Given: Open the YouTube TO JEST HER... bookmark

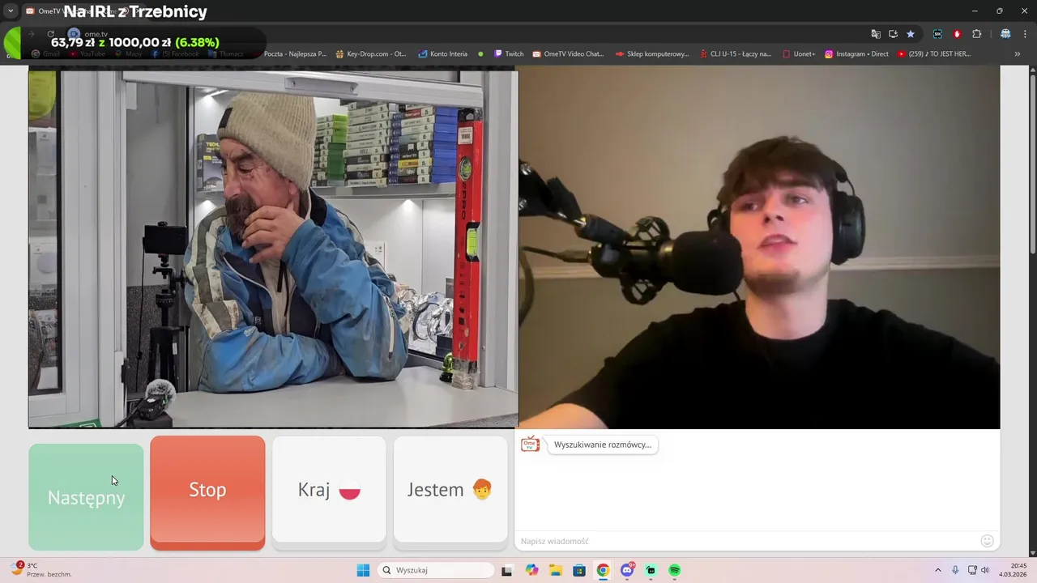Looking at the screenshot, I should tap(933, 53).
